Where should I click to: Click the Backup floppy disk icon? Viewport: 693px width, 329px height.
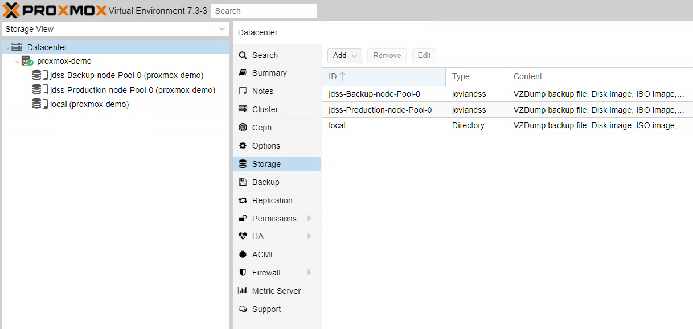(x=243, y=182)
